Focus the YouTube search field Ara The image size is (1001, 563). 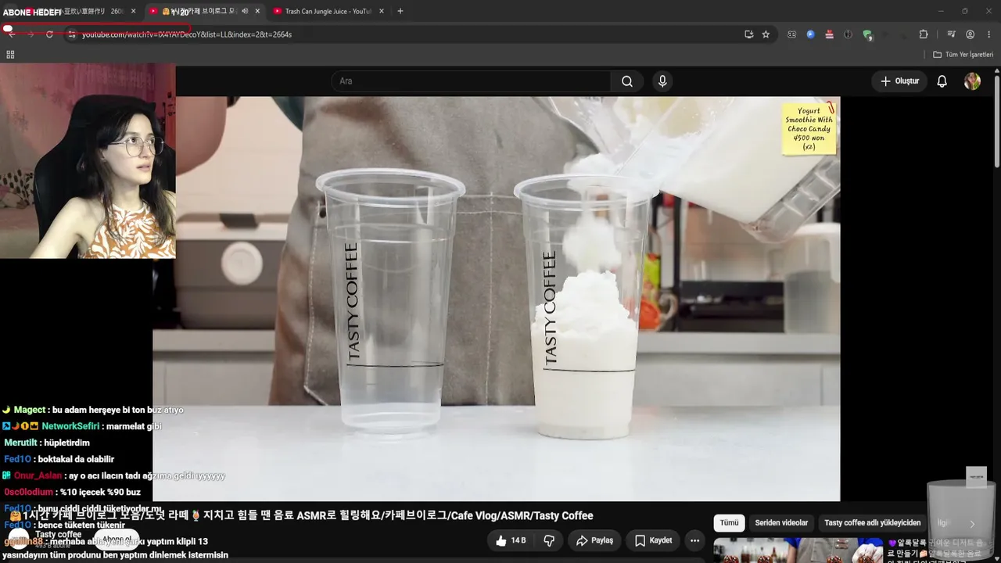point(471,81)
